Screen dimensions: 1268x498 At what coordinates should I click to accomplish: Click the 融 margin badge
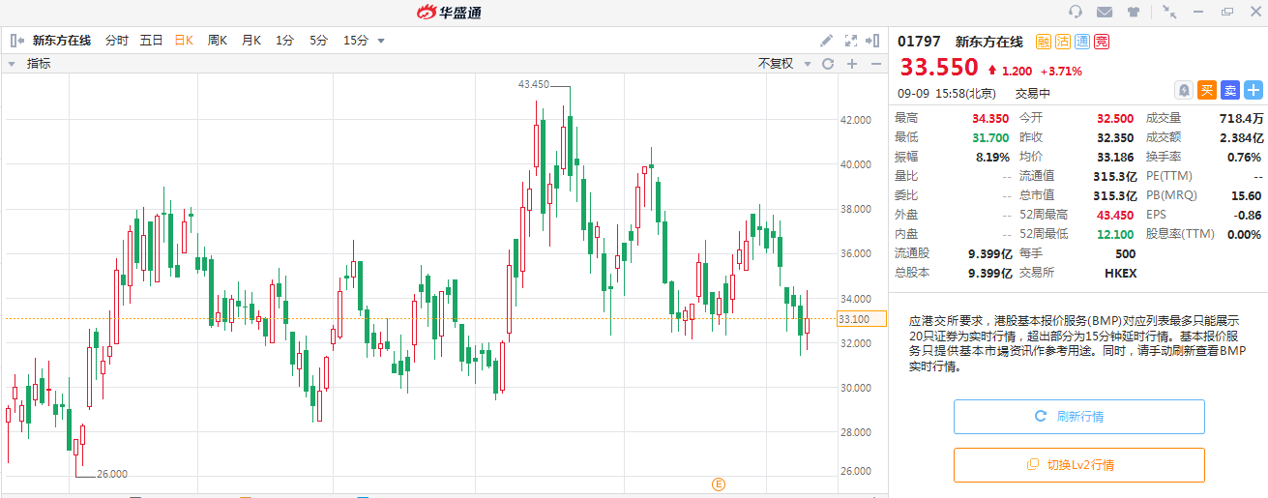(1044, 42)
